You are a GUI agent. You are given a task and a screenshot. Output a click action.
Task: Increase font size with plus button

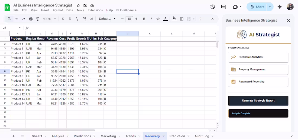click(x=136, y=19)
